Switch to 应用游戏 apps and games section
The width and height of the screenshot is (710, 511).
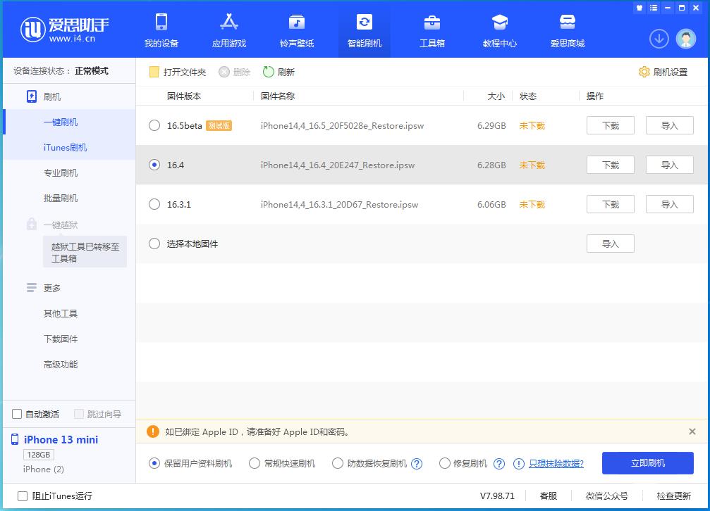[228, 30]
